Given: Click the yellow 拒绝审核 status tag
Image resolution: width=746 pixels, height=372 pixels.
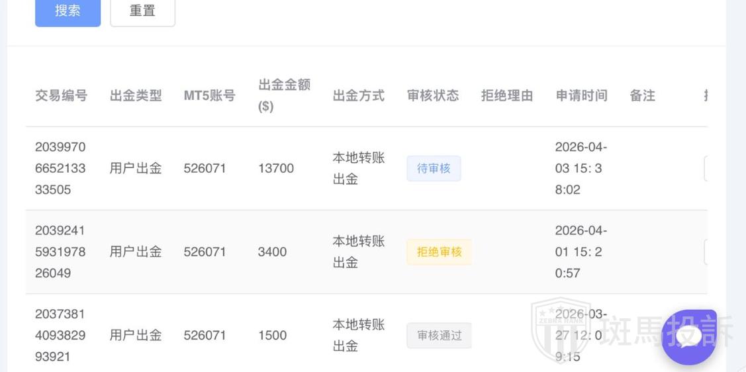Looking at the screenshot, I should pyautogui.click(x=439, y=252).
